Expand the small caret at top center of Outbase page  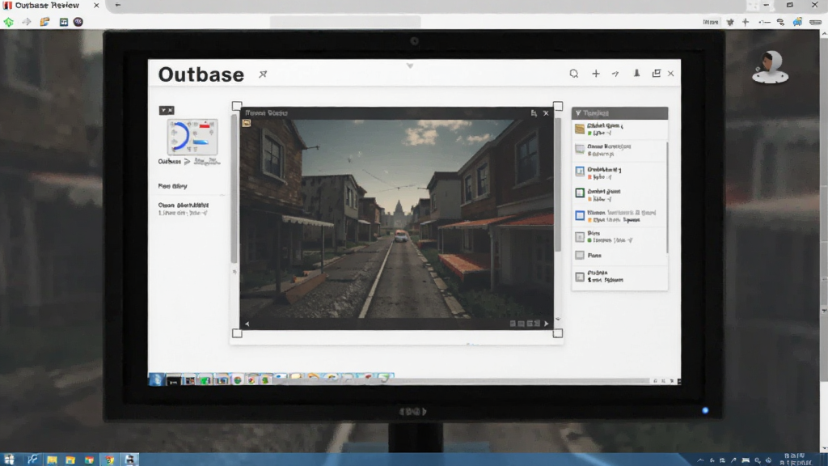[x=410, y=66]
